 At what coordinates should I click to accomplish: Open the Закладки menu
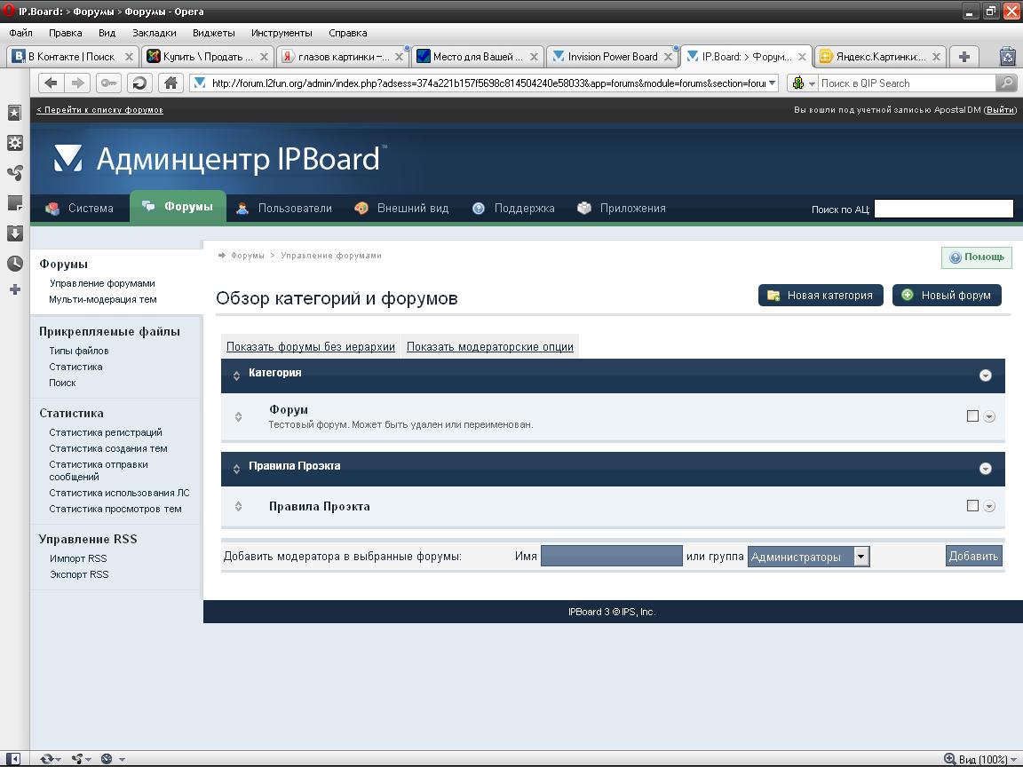click(154, 33)
